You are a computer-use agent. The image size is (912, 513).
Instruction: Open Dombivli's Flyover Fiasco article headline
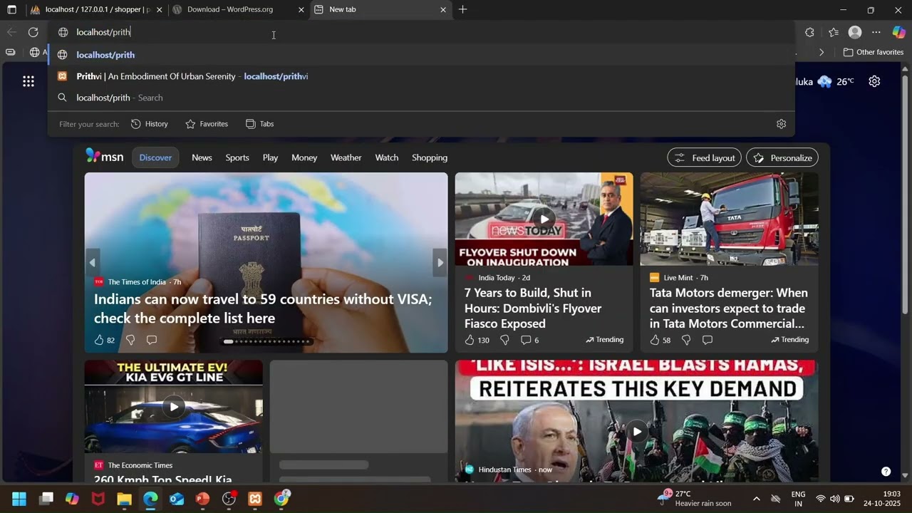534,309
